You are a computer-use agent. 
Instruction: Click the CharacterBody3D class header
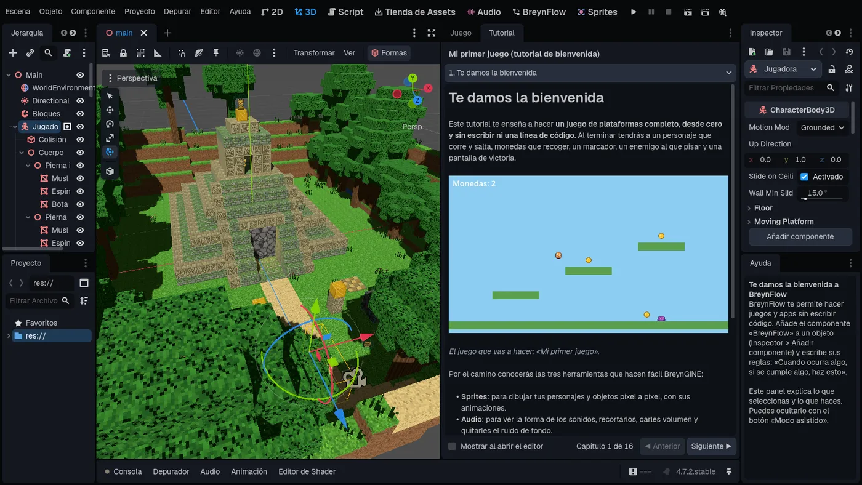tap(798, 110)
